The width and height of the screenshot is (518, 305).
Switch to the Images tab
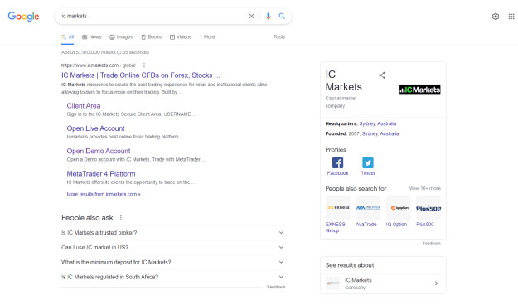click(x=121, y=37)
